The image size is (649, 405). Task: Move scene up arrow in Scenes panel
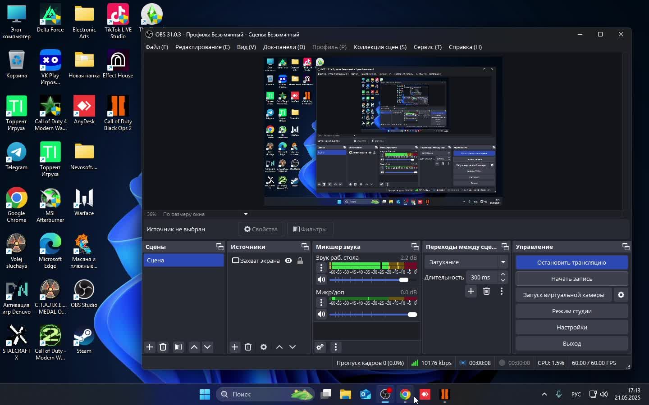[194, 347]
